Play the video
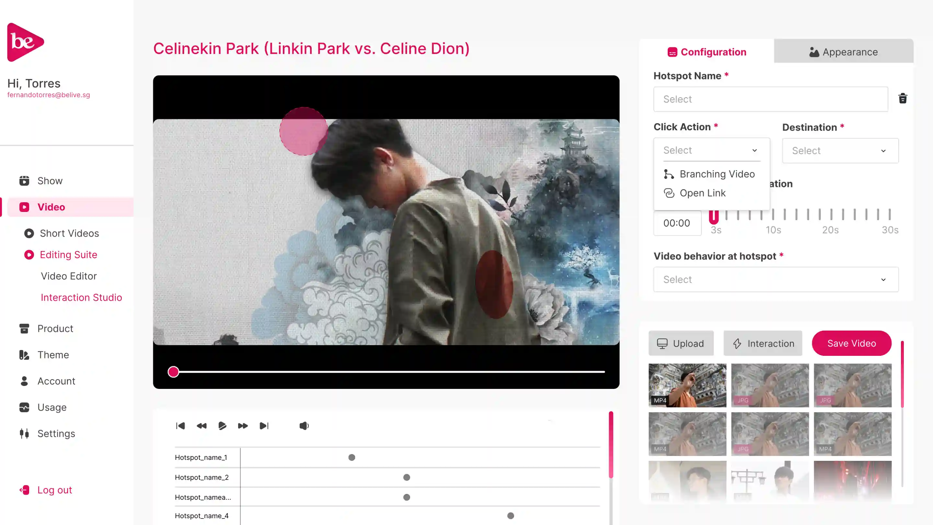Image resolution: width=933 pixels, height=525 pixels. (222, 426)
